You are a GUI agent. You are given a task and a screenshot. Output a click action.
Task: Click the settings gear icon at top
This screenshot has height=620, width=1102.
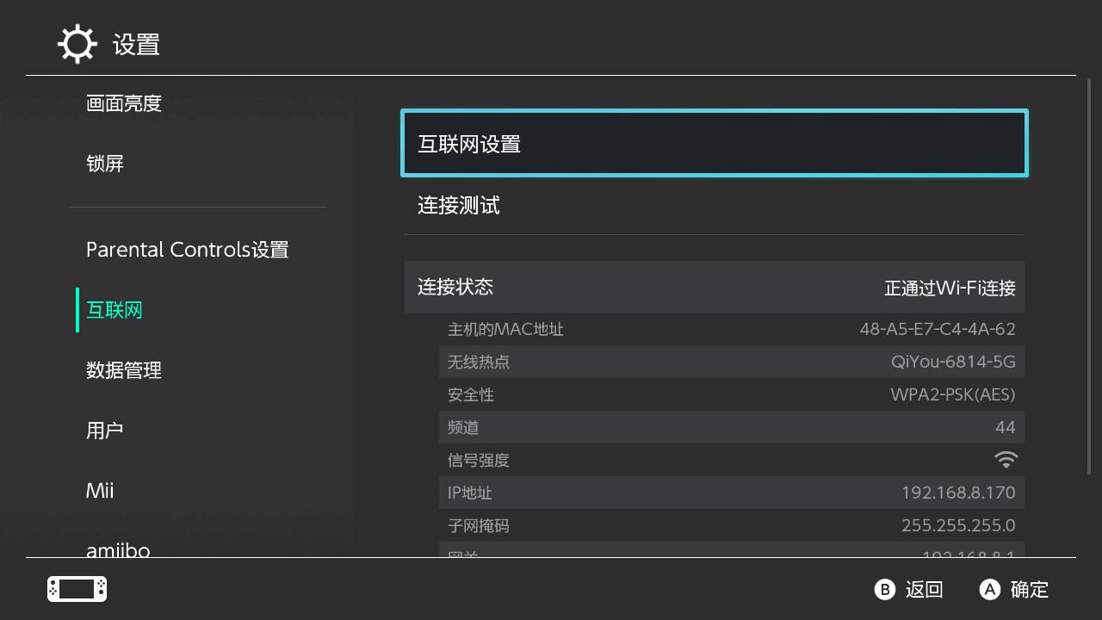click(x=77, y=43)
